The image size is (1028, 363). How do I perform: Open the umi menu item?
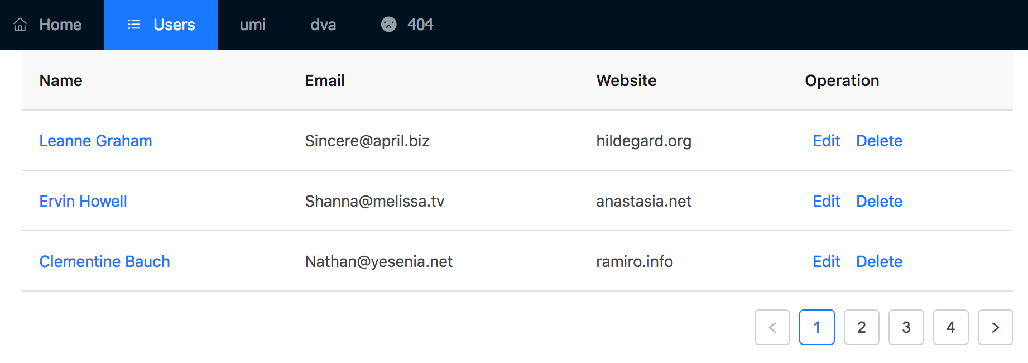click(x=253, y=25)
